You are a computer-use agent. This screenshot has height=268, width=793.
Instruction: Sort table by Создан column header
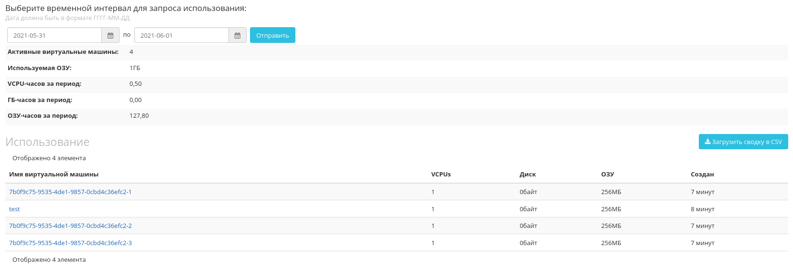point(702,175)
